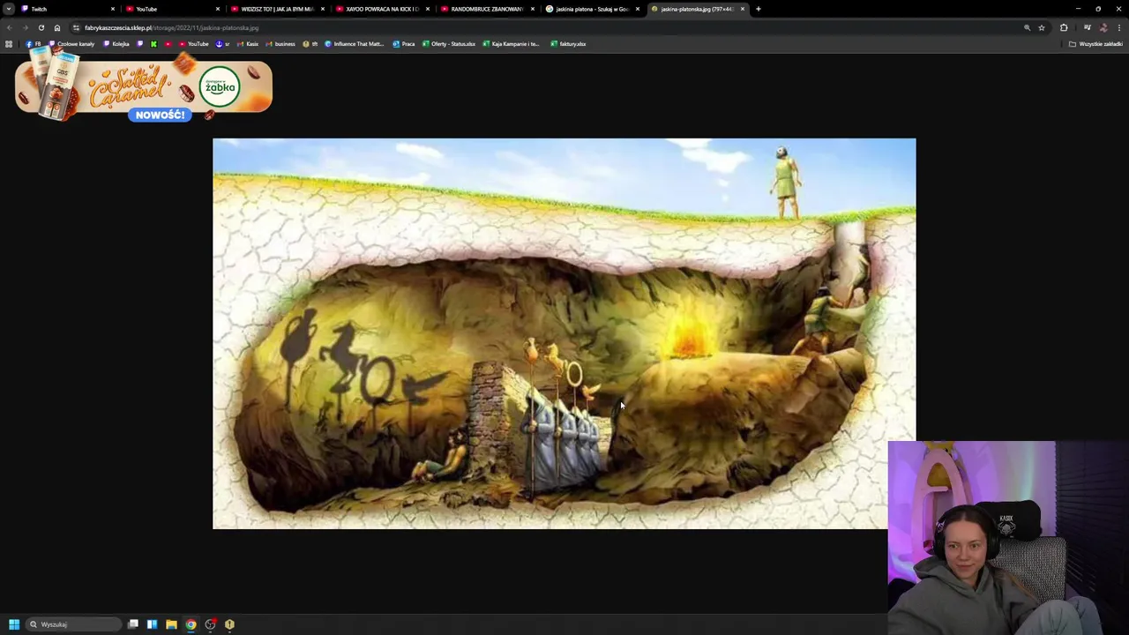
Task: Open the YouTube bookmark in bookmarks bar
Action: pyautogui.click(x=194, y=44)
